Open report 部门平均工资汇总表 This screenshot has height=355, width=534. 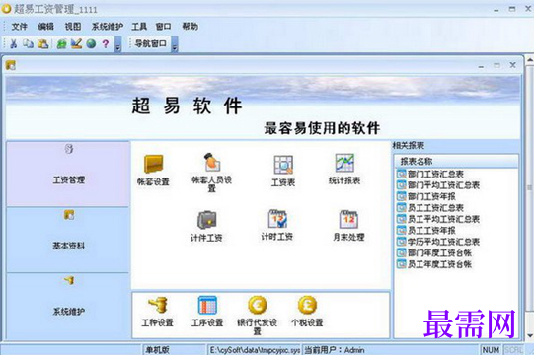(438, 185)
